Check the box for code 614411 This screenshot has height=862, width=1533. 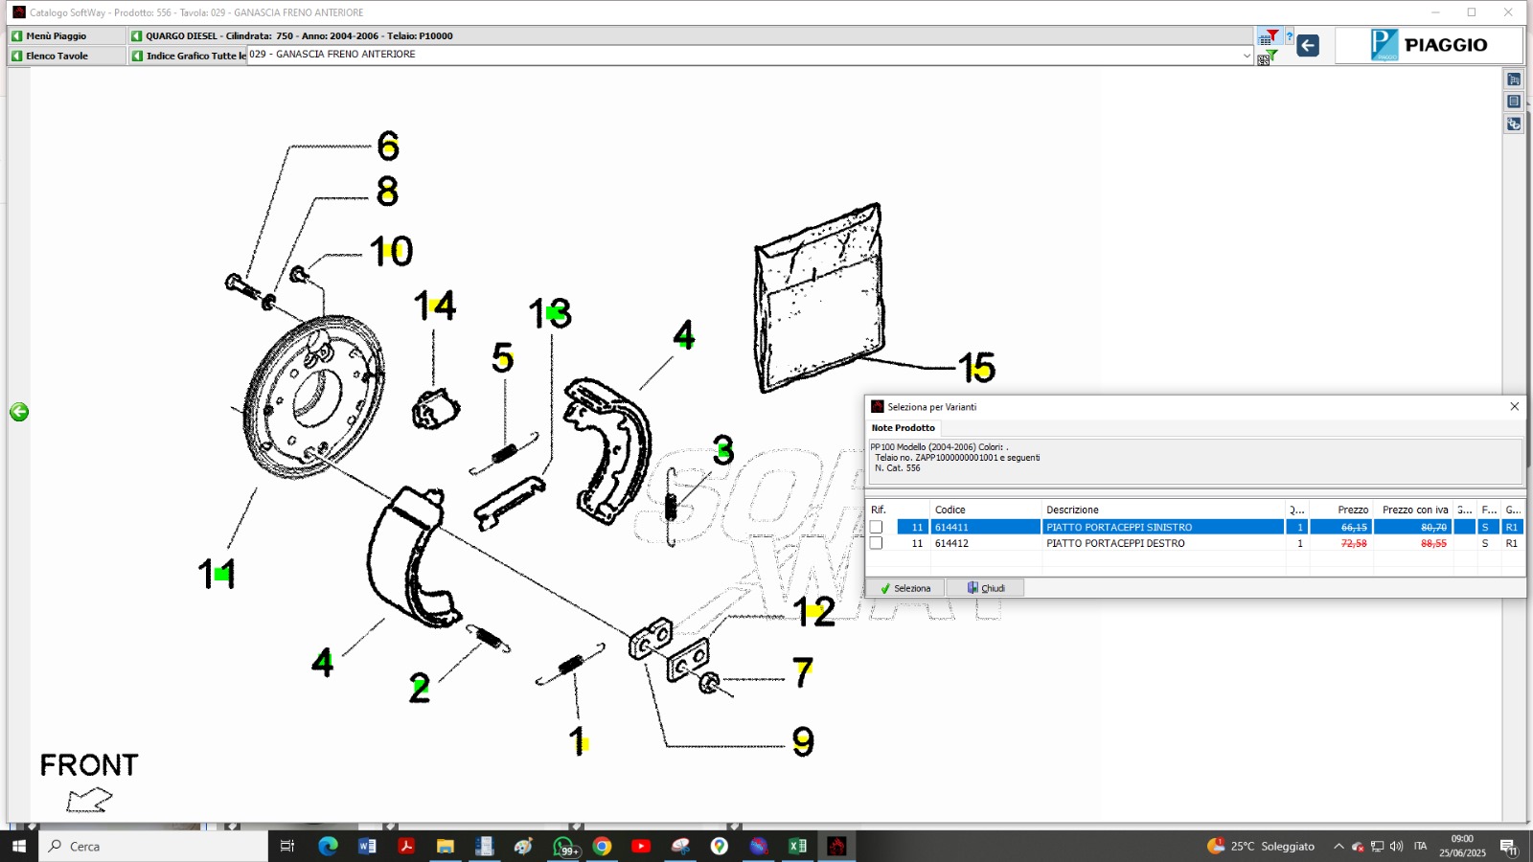pyautogui.click(x=876, y=527)
